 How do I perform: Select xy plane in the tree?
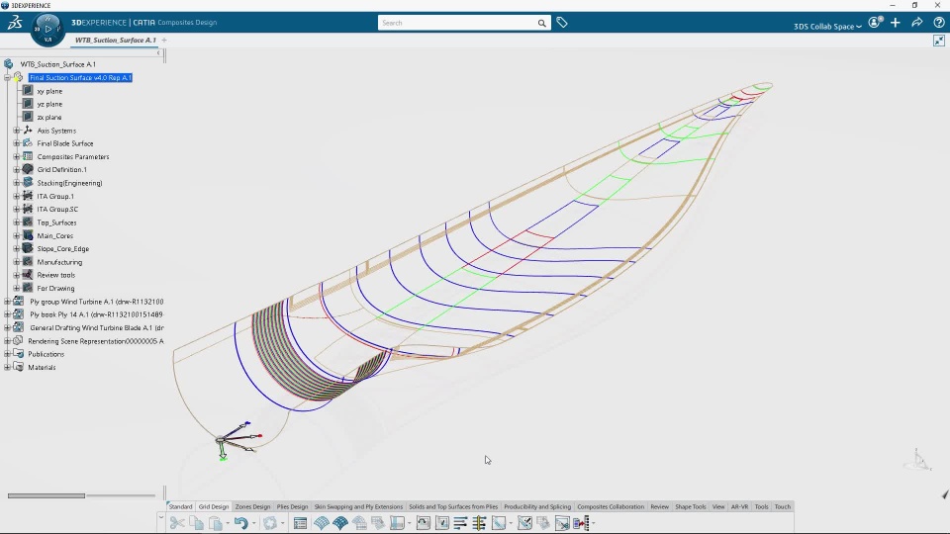[49, 91]
